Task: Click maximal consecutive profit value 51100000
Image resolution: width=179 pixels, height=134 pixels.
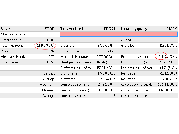Action: click(x=106, y=90)
